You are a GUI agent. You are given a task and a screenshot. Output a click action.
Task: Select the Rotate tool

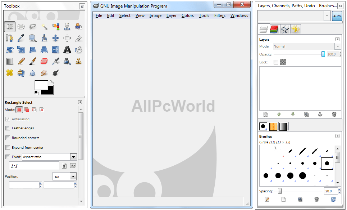(x=9, y=50)
